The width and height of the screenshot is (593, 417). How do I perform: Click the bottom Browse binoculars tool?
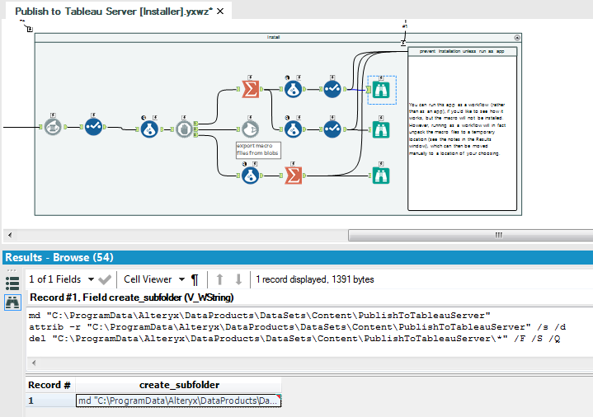(381, 176)
